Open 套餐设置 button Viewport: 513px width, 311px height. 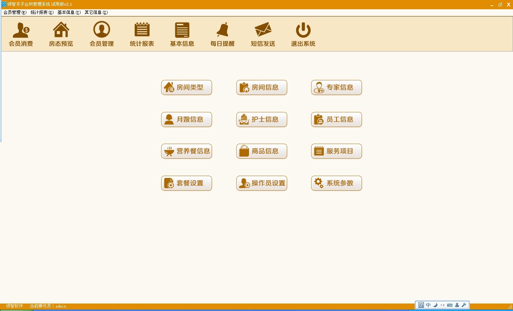coord(187,183)
